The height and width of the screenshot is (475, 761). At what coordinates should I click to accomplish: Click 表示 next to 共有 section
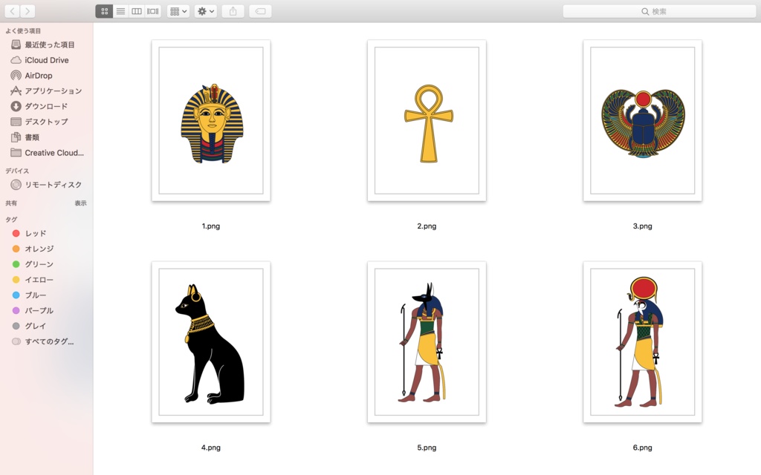coord(80,203)
